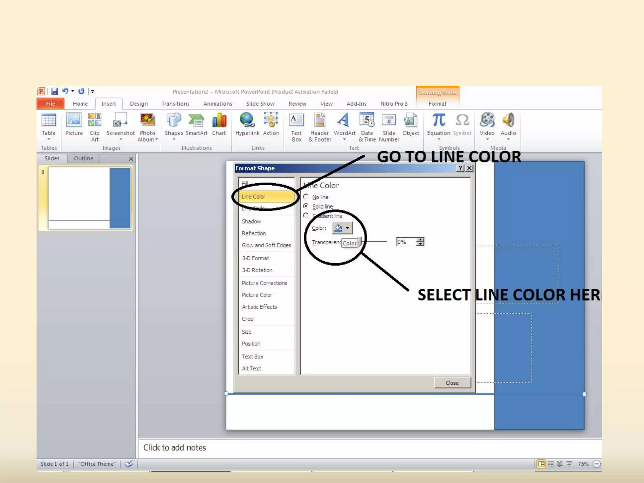The height and width of the screenshot is (483, 644).
Task: Click the Save icon in quick access
Action: tap(54, 91)
